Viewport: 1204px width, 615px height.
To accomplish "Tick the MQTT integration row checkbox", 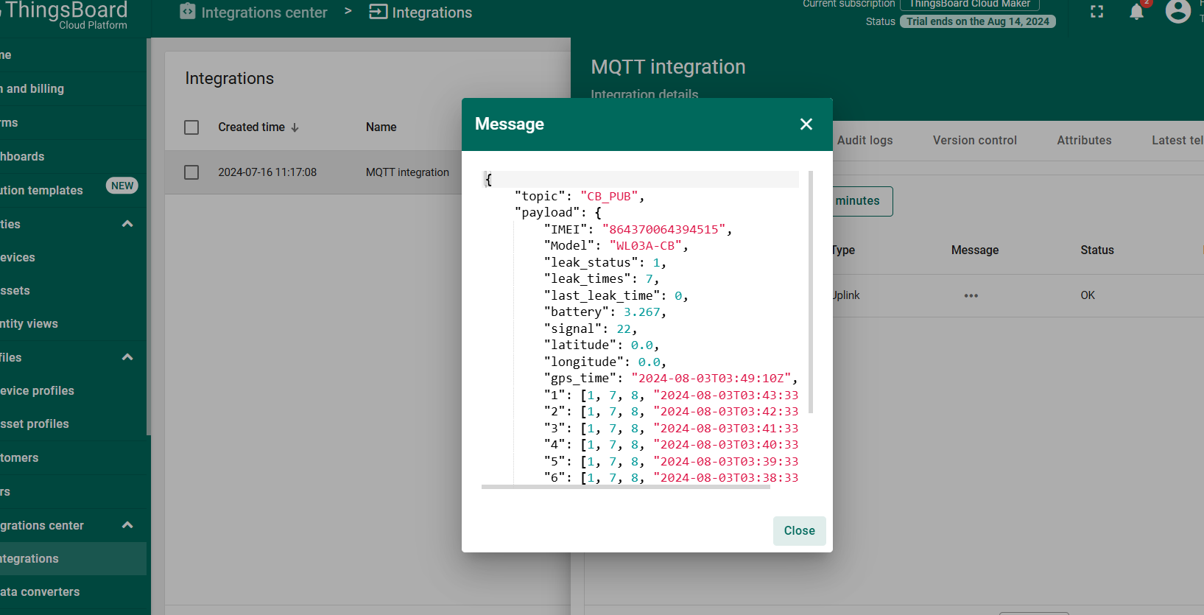I will [191, 172].
